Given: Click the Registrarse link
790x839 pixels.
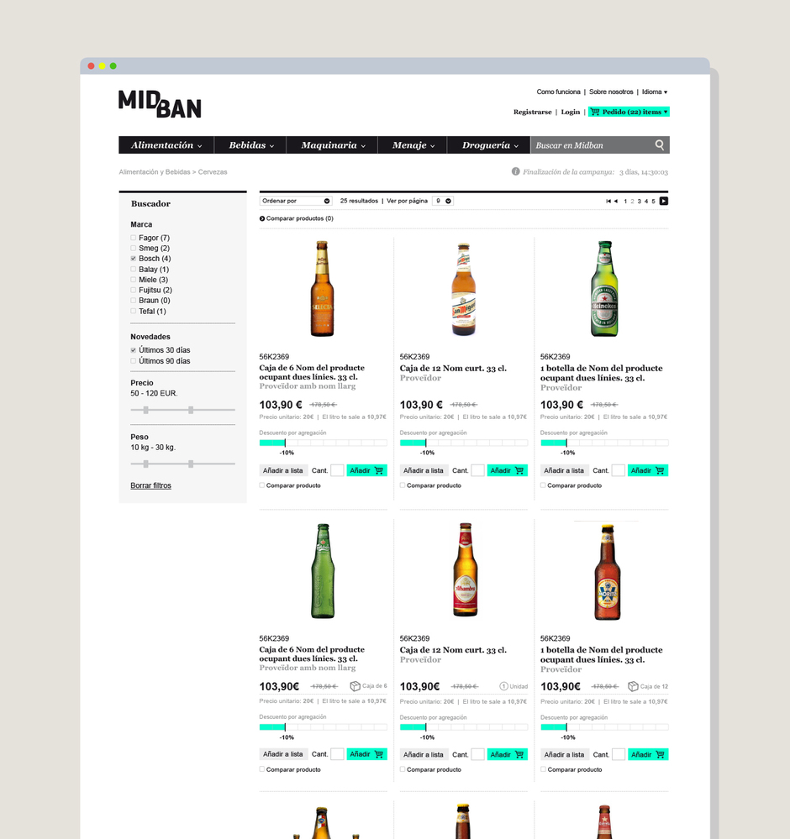Looking at the screenshot, I should [532, 112].
